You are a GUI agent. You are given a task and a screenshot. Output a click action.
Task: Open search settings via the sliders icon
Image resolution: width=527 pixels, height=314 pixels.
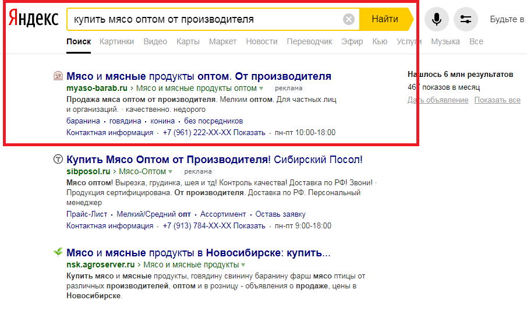point(465,19)
